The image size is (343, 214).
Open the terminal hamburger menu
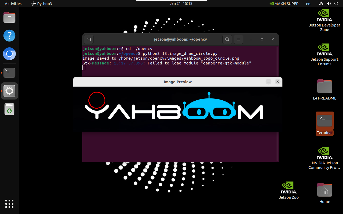238,39
